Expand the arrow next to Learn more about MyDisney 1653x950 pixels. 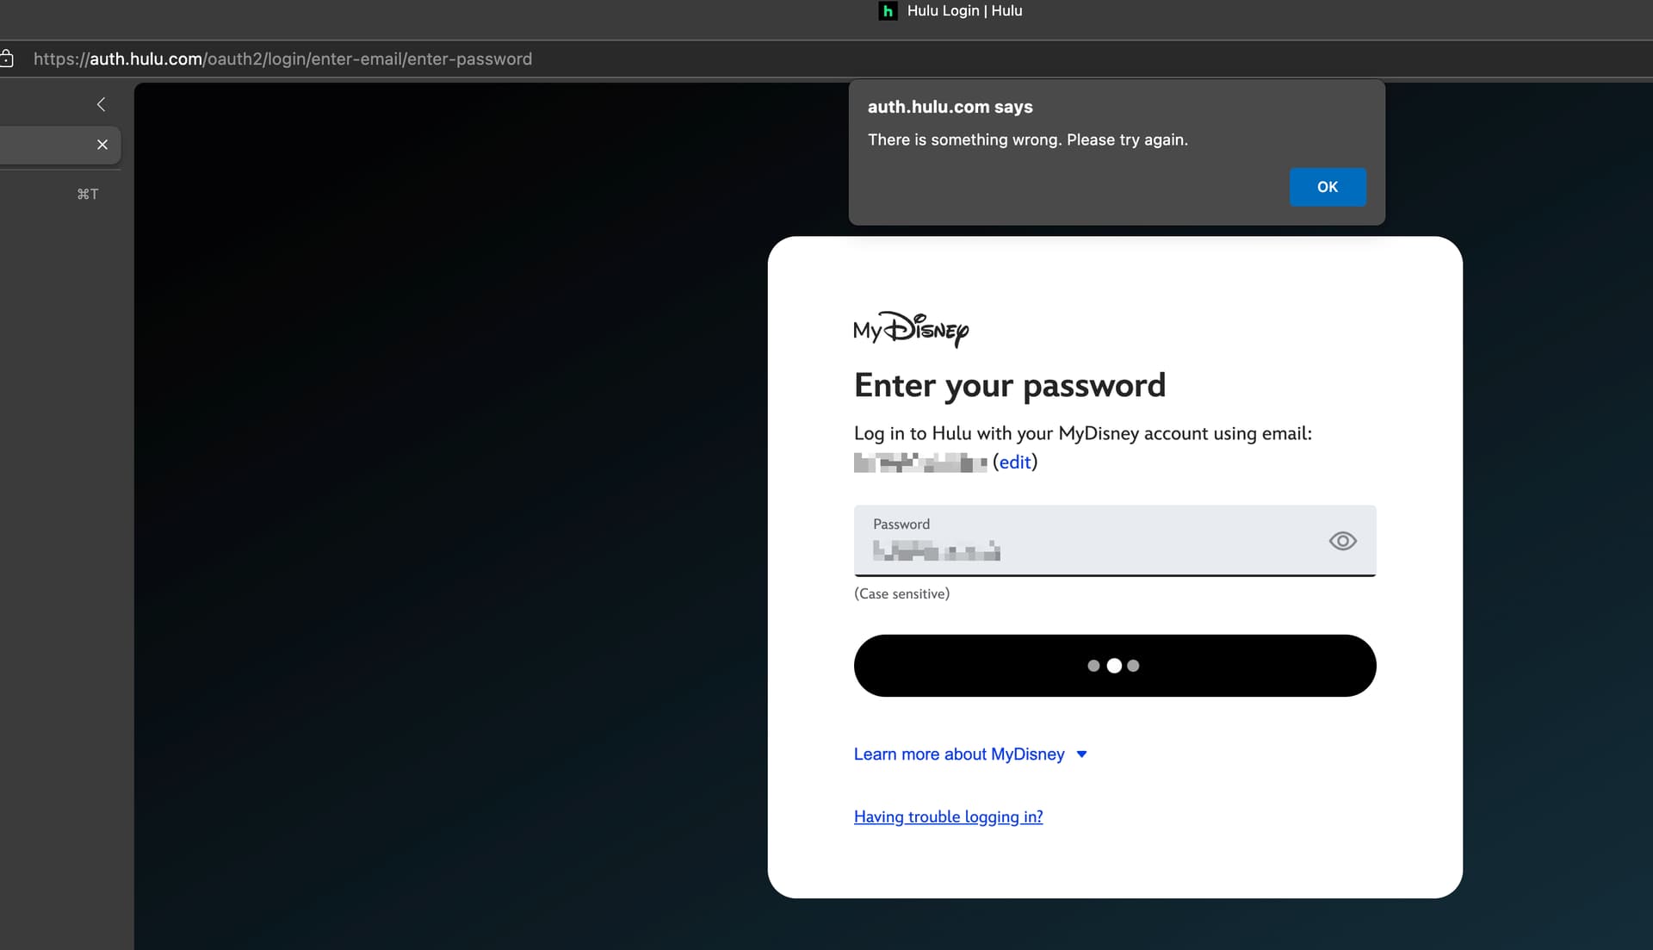pyautogui.click(x=1082, y=754)
